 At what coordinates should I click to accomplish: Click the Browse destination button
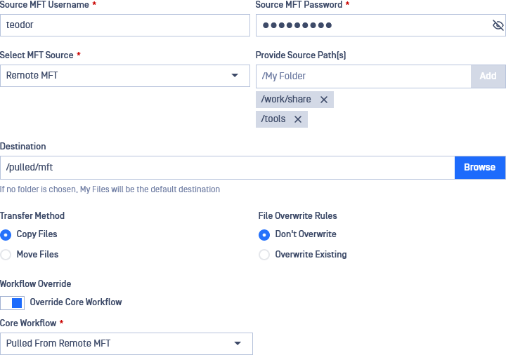click(480, 168)
